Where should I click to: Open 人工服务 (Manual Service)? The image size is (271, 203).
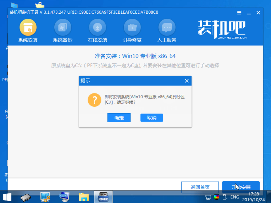pos(167,30)
